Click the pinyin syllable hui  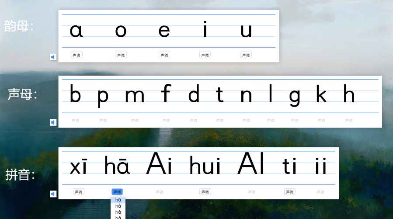tap(205, 167)
